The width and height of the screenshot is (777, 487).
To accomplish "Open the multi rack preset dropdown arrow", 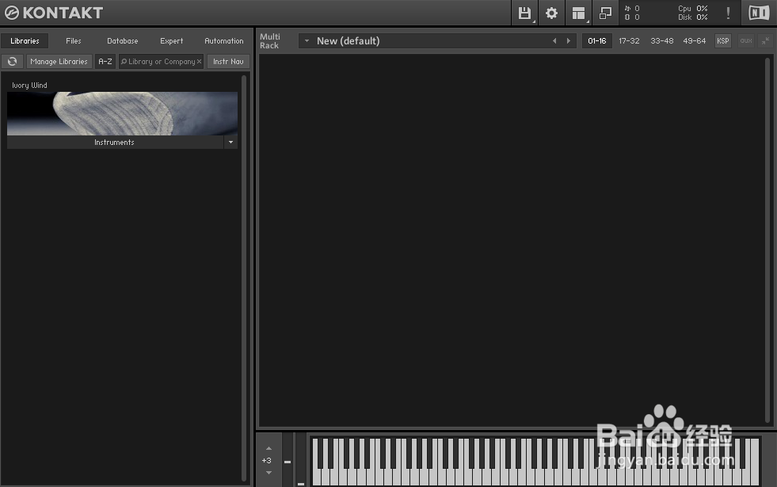I will point(307,40).
